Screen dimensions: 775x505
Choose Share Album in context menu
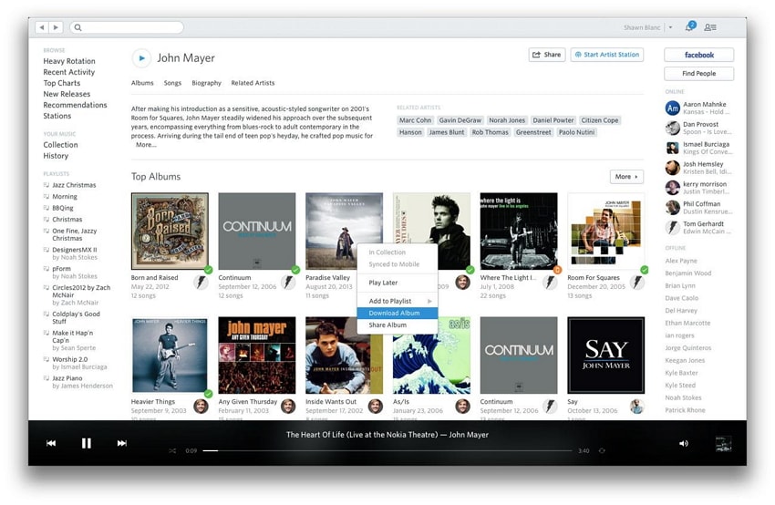click(397, 325)
